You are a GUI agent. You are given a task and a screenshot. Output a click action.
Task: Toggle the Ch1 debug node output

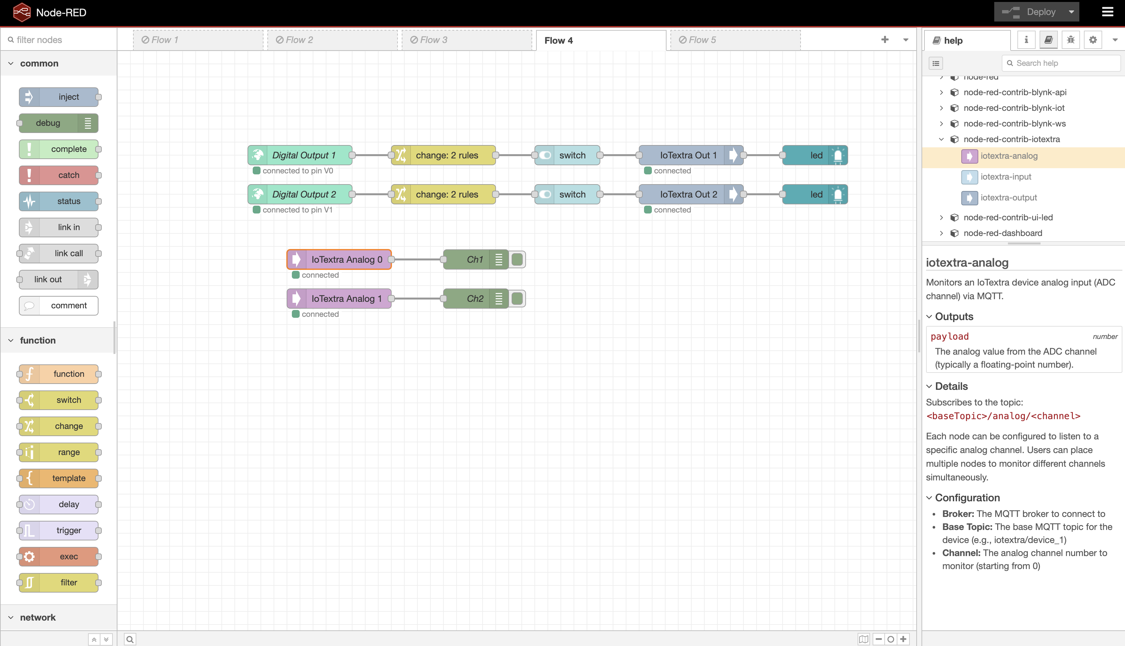tap(517, 259)
